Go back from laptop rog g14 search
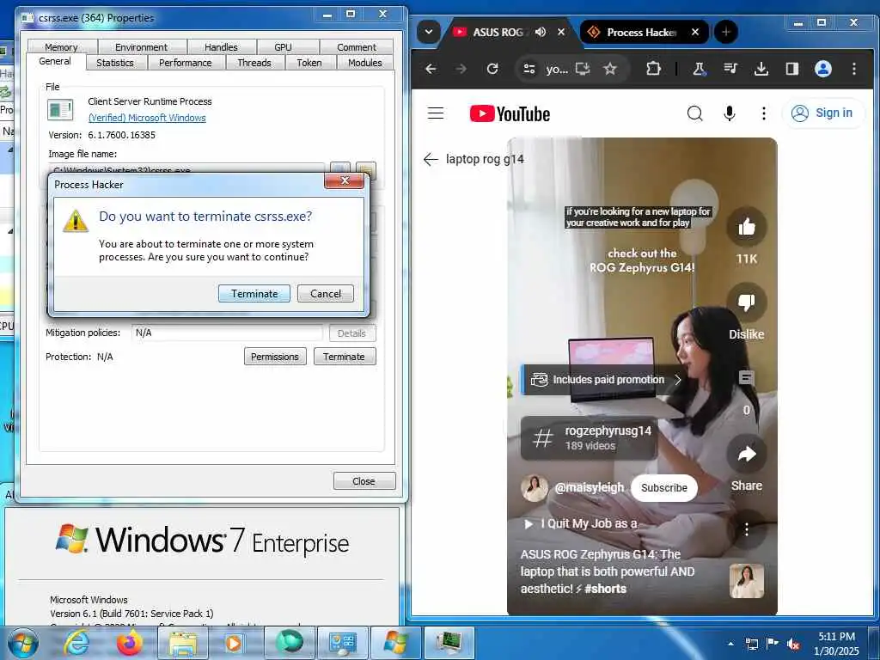Viewport: 880px width, 660px height. [x=431, y=159]
